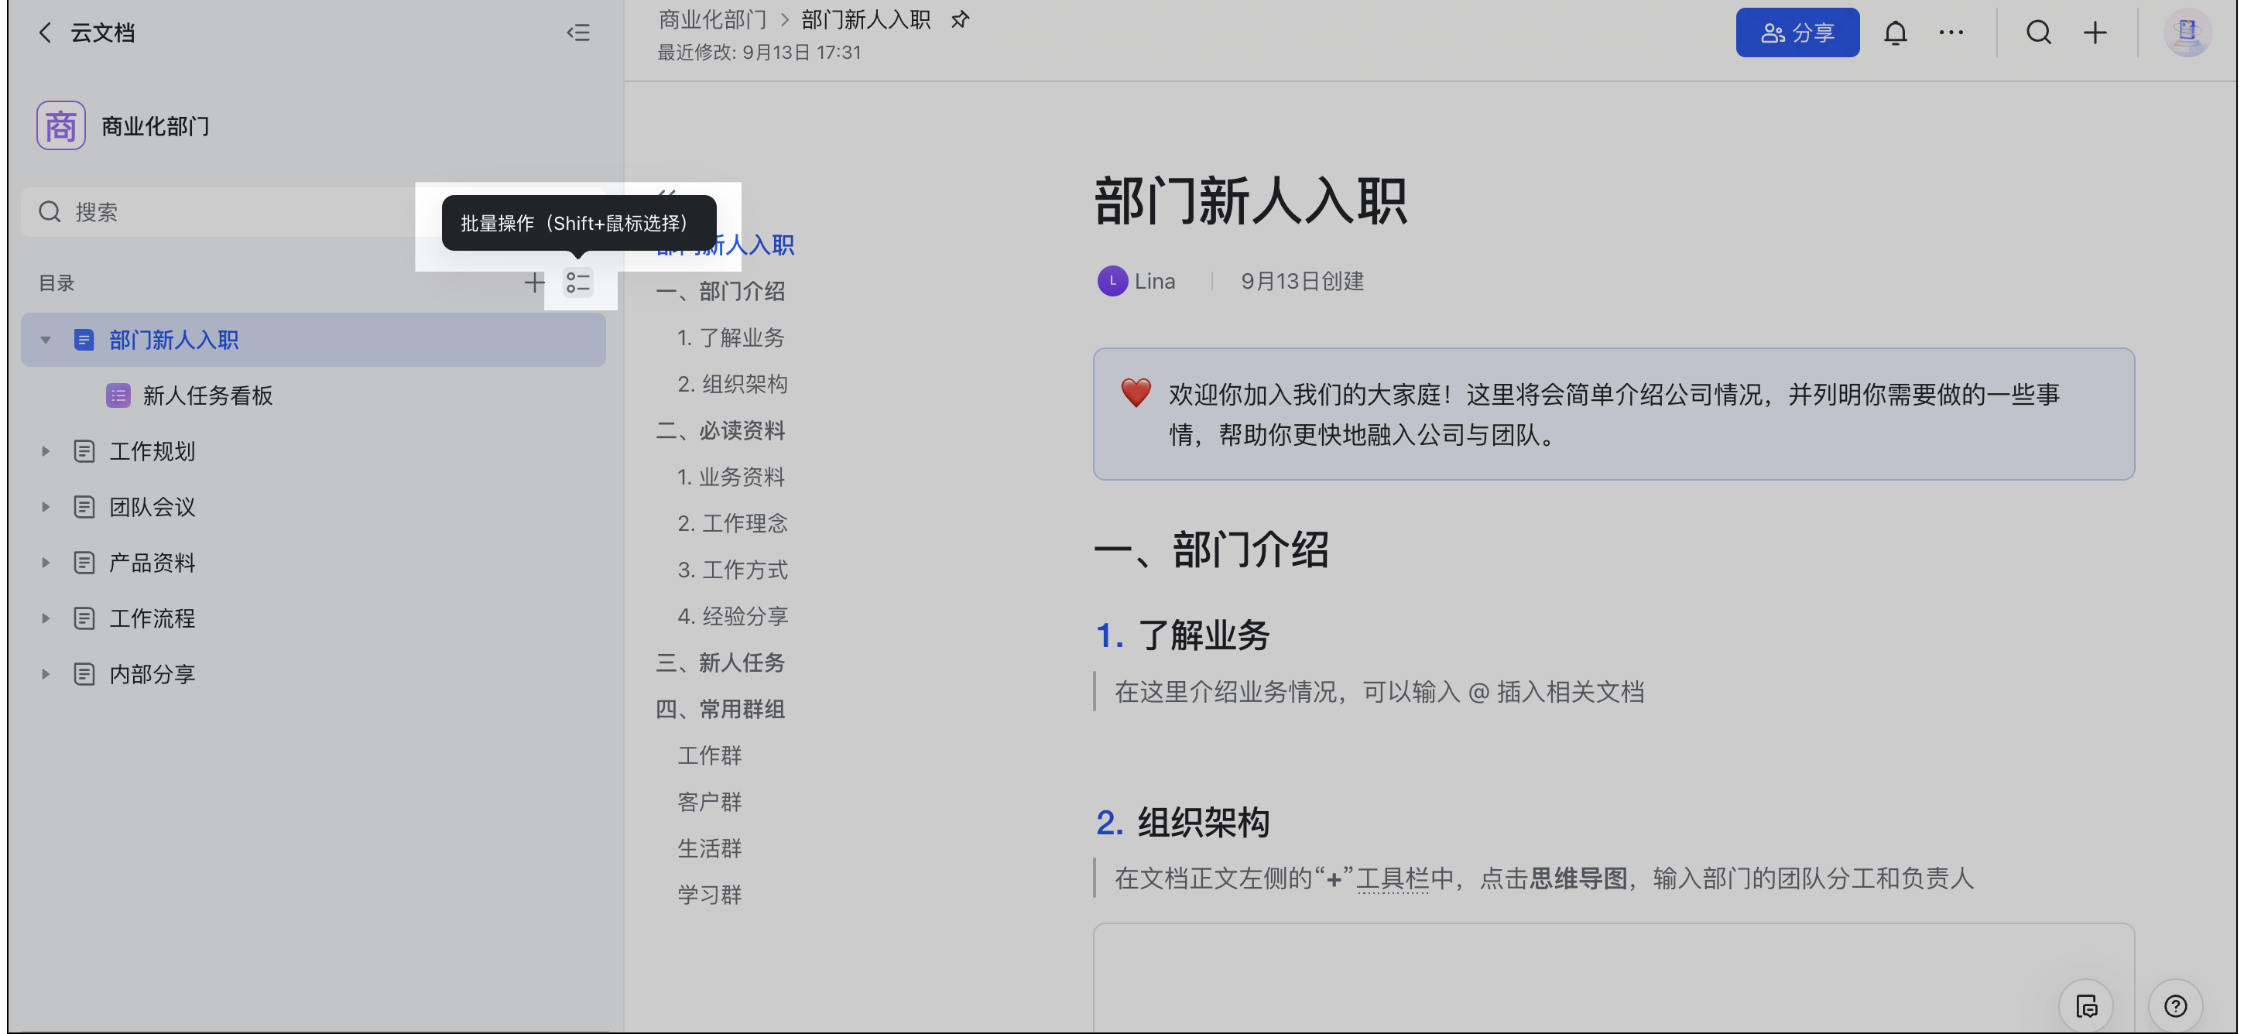
Task: Expand the 工作规划 tree item
Action: tap(46, 451)
